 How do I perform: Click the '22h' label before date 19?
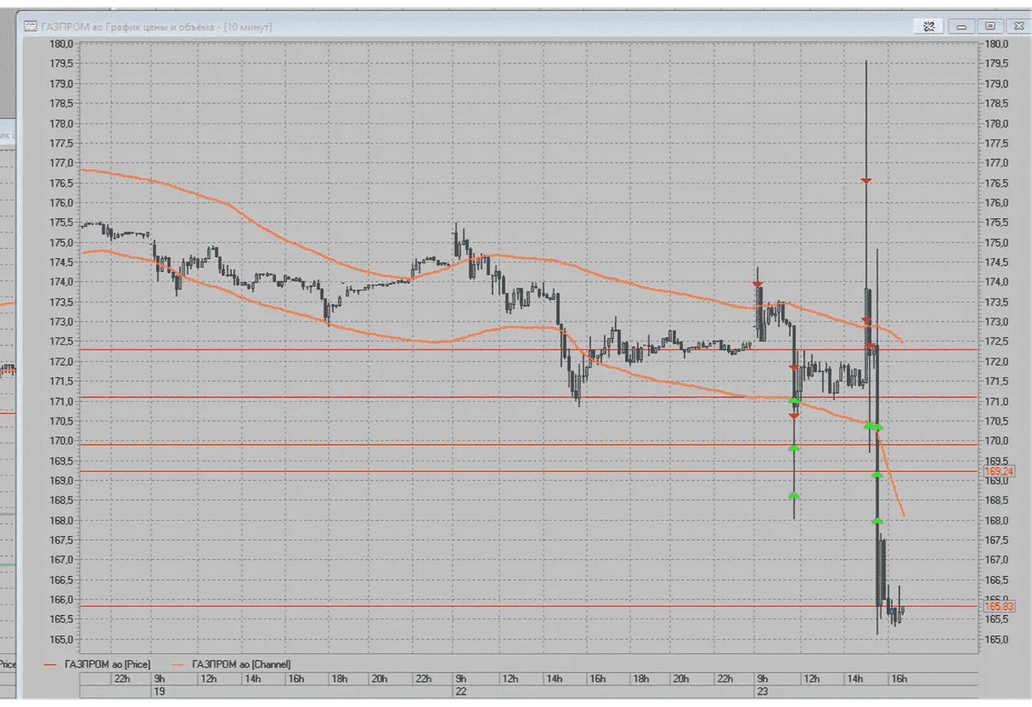click(x=122, y=678)
